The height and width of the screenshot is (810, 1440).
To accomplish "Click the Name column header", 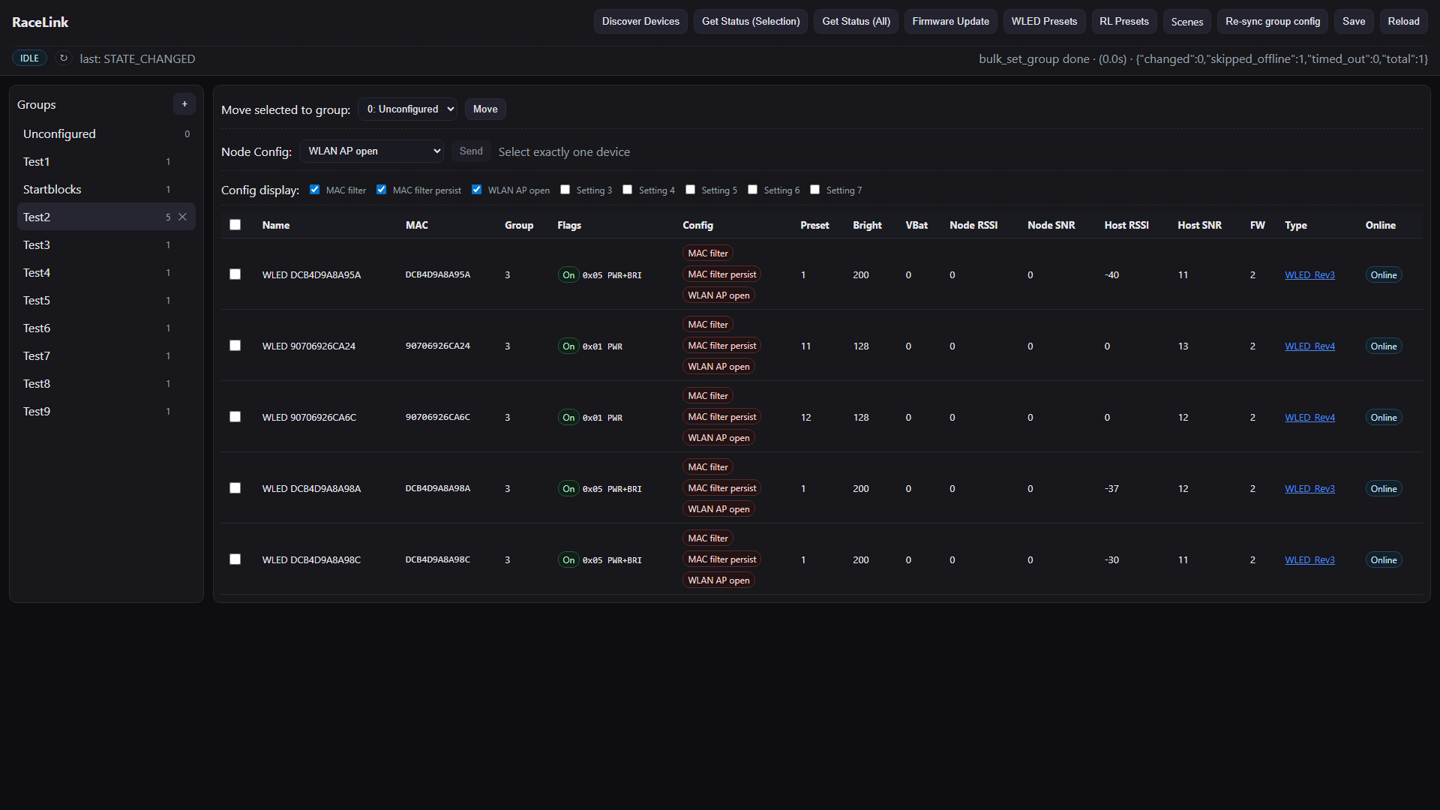I will (x=276, y=225).
